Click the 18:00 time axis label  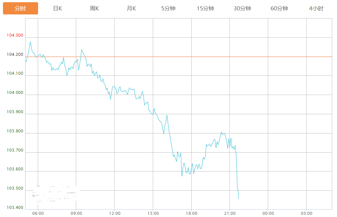191,213
